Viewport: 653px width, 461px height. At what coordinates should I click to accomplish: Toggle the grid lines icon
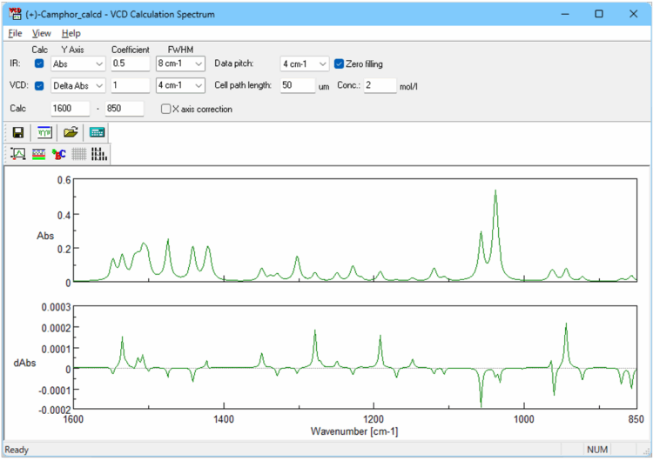(x=80, y=154)
